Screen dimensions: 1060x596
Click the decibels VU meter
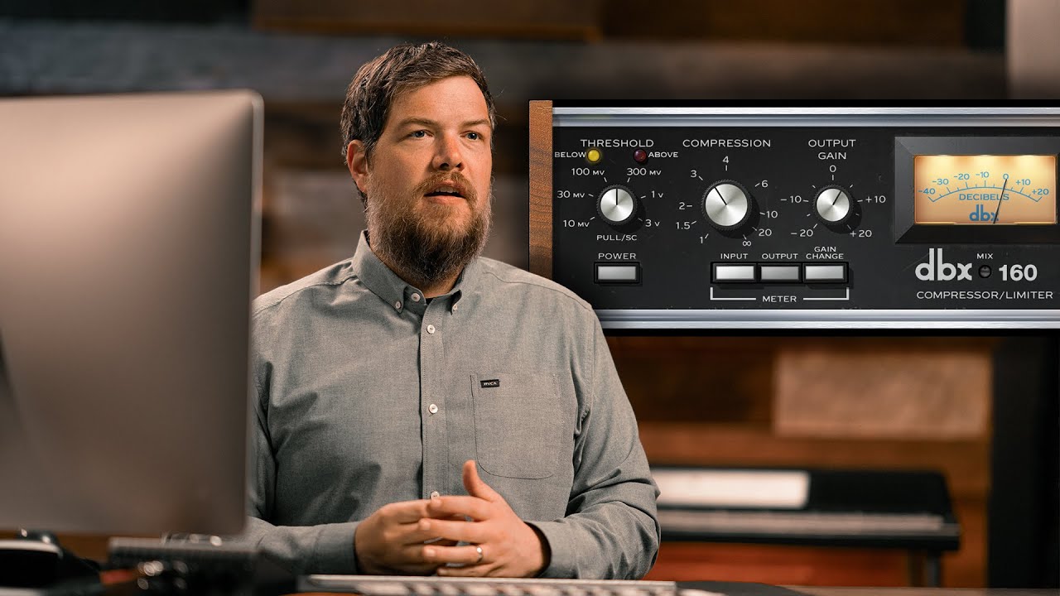click(x=985, y=190)
